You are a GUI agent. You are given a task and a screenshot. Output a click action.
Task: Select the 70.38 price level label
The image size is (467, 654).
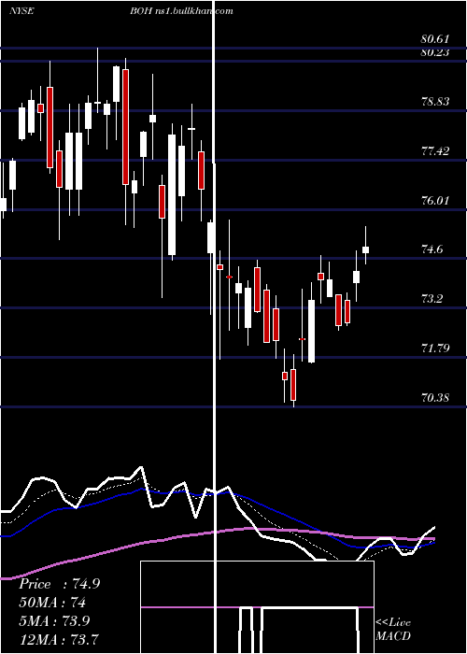[435, 397]
